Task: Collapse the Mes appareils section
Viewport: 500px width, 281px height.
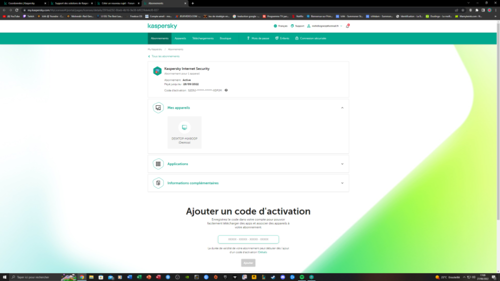Action: coord(342,108)
